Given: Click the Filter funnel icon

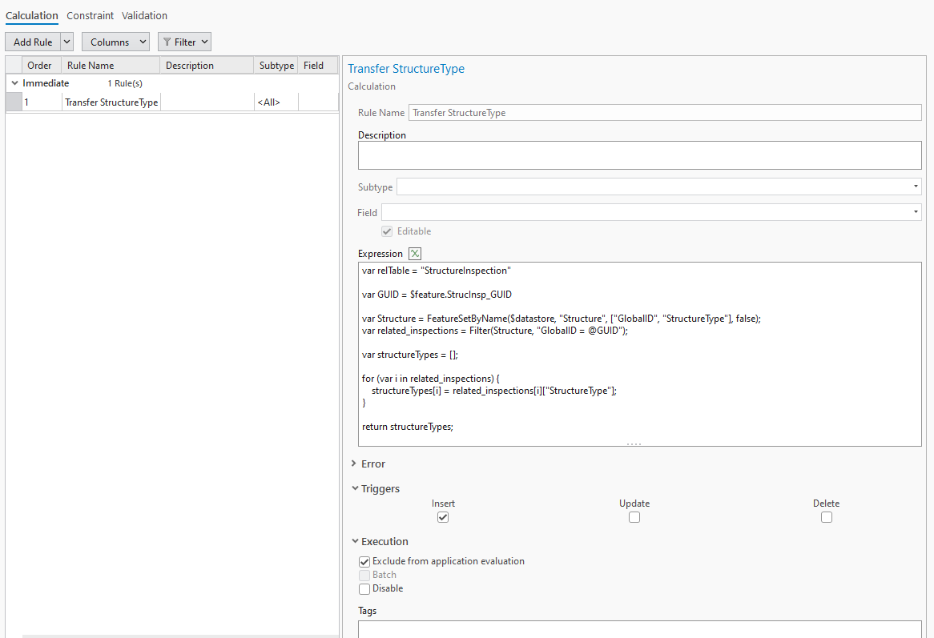Looking at the screenshot, I should [x=171, y=41].
